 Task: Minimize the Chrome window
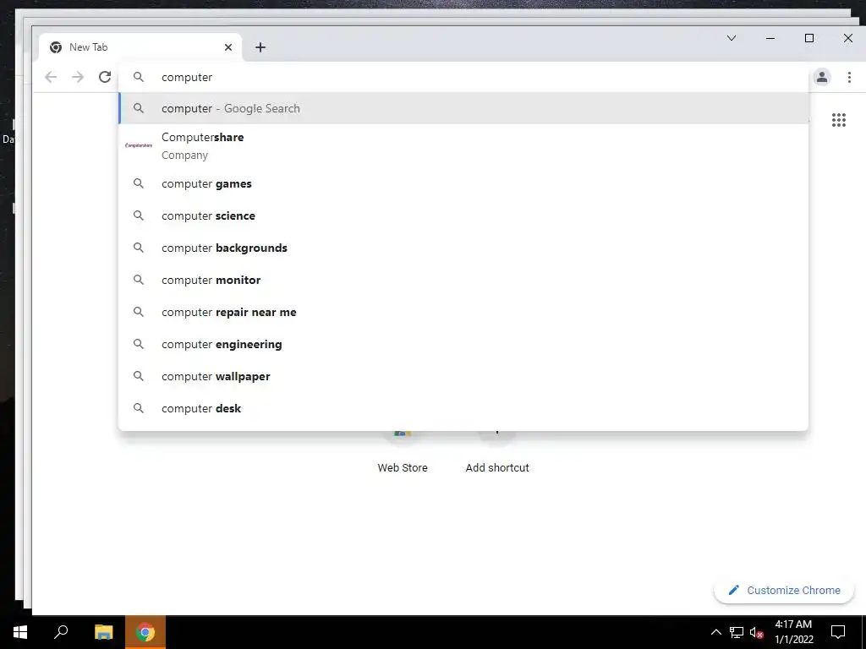click(x=770, y=38)
